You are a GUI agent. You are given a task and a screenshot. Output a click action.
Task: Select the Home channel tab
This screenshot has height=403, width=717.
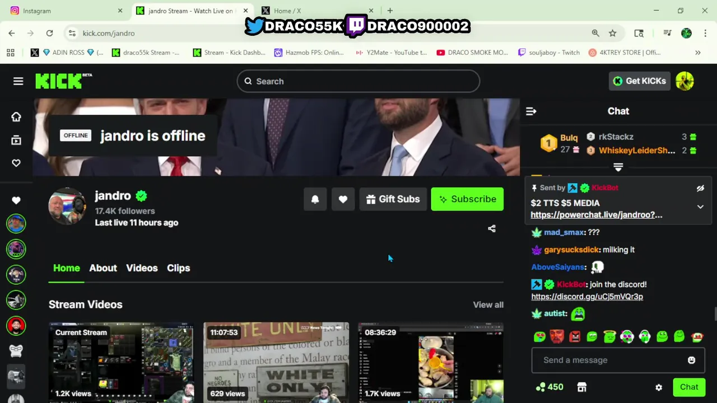(x=67, y=268)
